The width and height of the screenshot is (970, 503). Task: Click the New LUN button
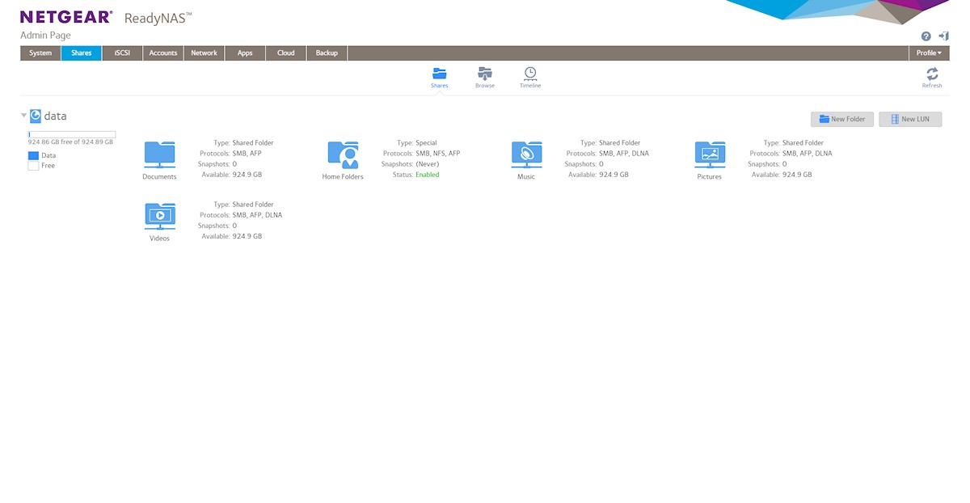point(910,119)
